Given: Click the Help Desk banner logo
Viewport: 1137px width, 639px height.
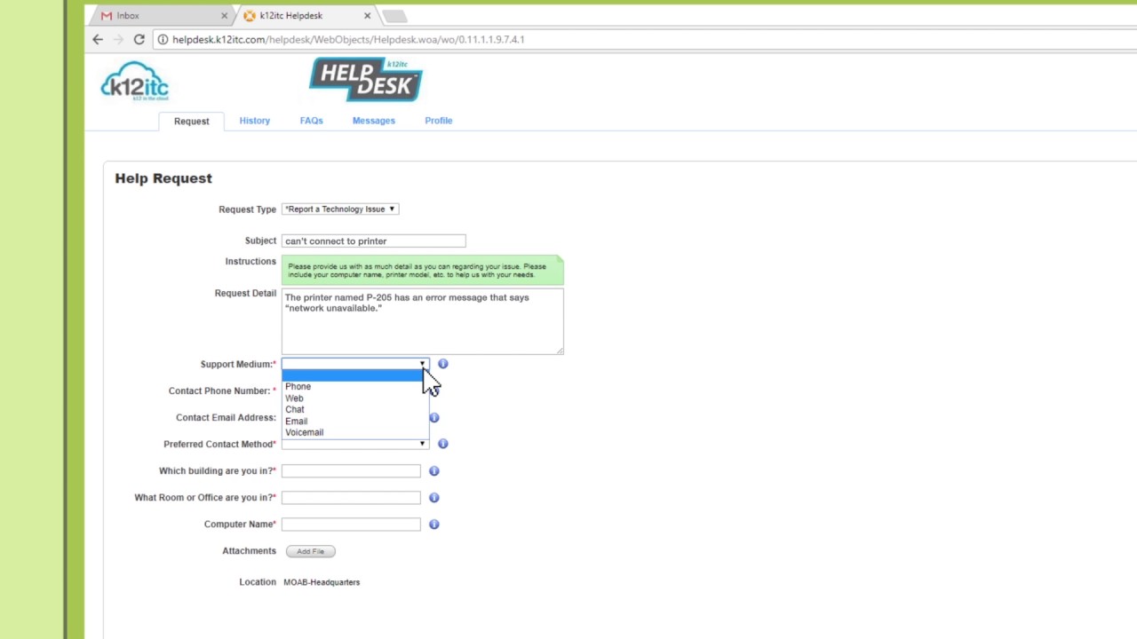Looking at the screenshot, I should point(366,80).
